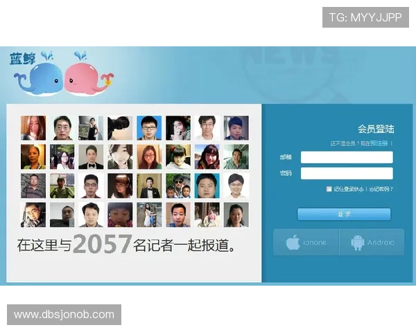Open the 现在预注册 registration link

376,143
